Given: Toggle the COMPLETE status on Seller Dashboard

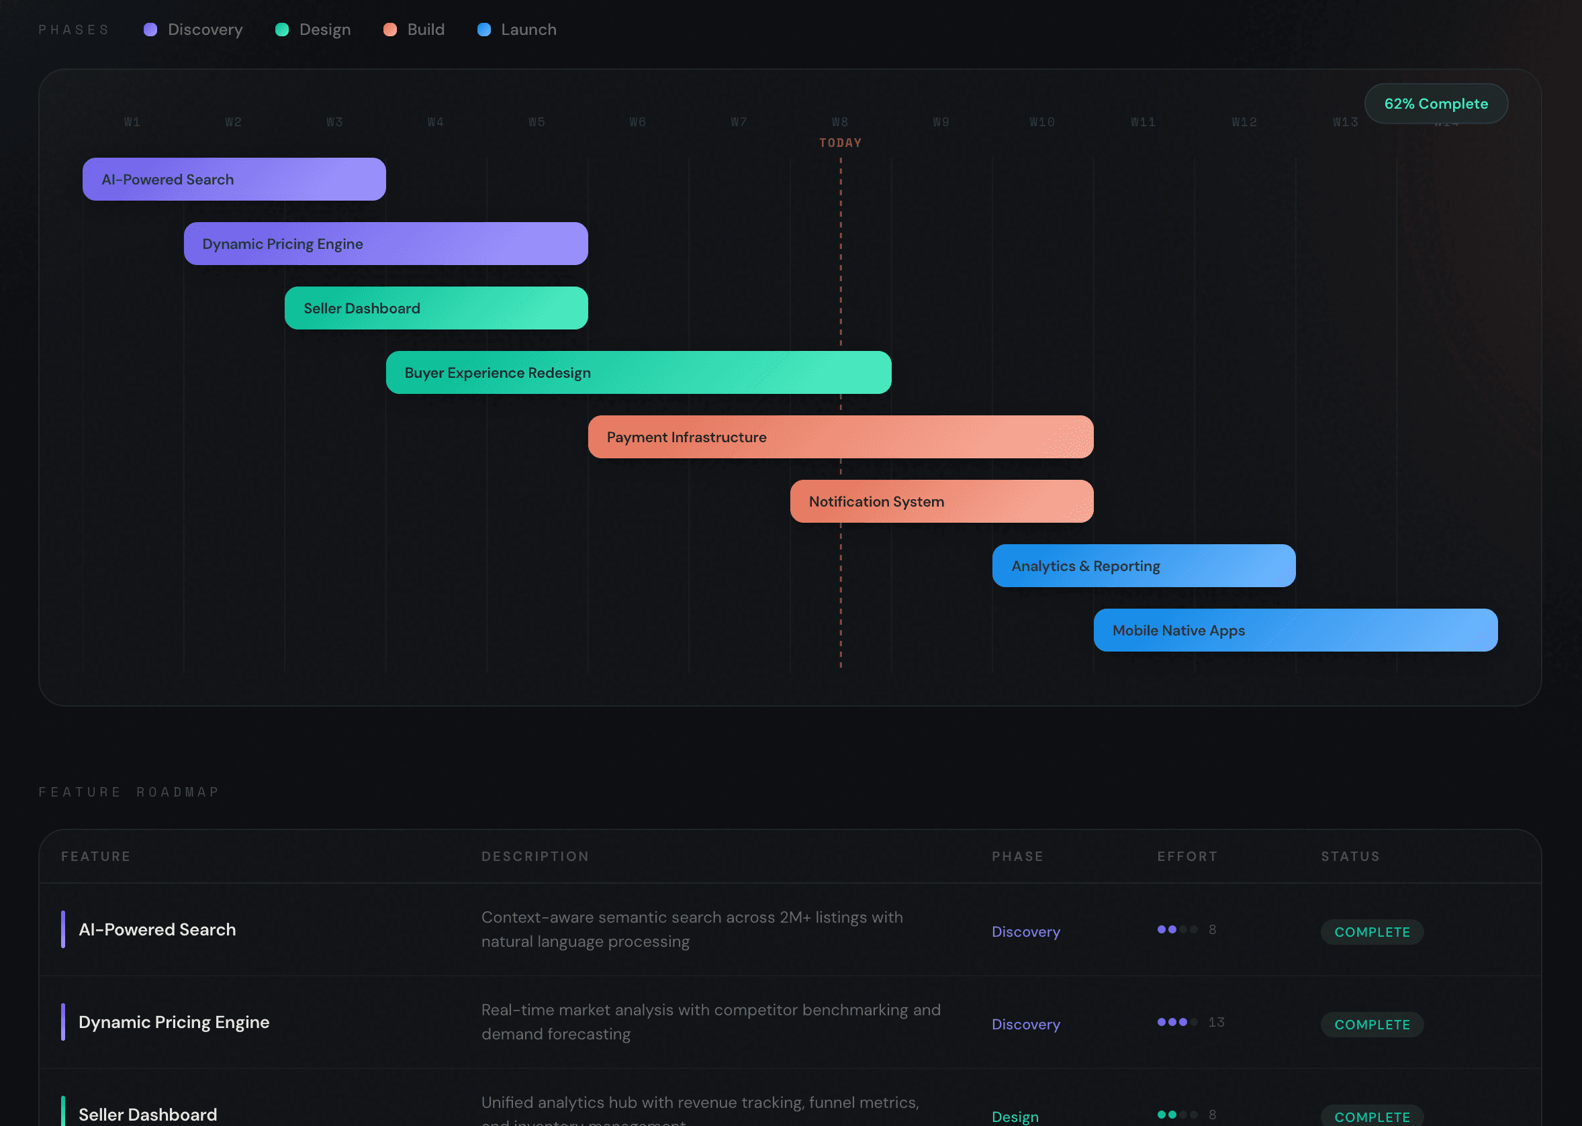Looking at the screenshot, I should [x=1372, y=1117].
